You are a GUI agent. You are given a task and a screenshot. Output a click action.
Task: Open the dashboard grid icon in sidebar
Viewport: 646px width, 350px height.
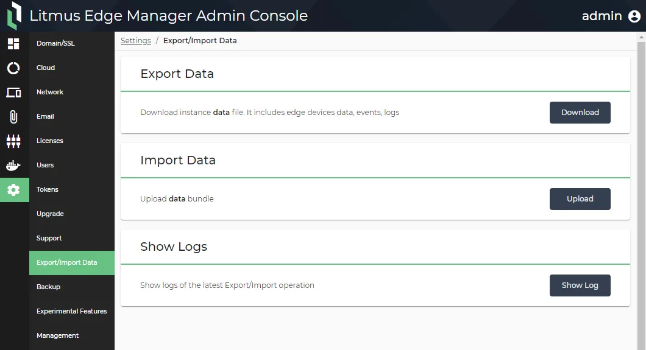click(x=13, y=44)
